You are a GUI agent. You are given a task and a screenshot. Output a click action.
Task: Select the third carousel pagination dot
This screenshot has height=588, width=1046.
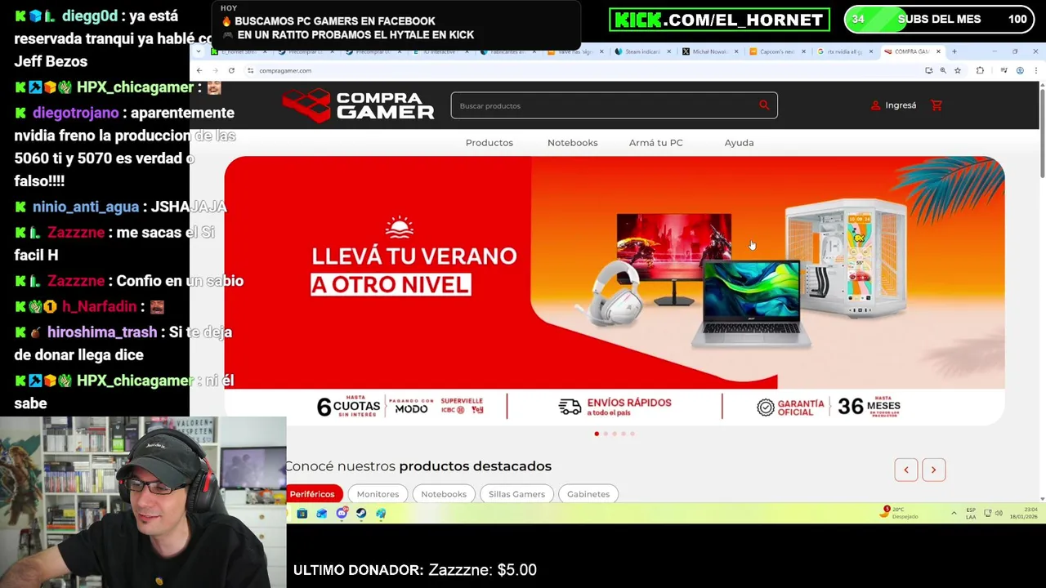click(615, 434)
